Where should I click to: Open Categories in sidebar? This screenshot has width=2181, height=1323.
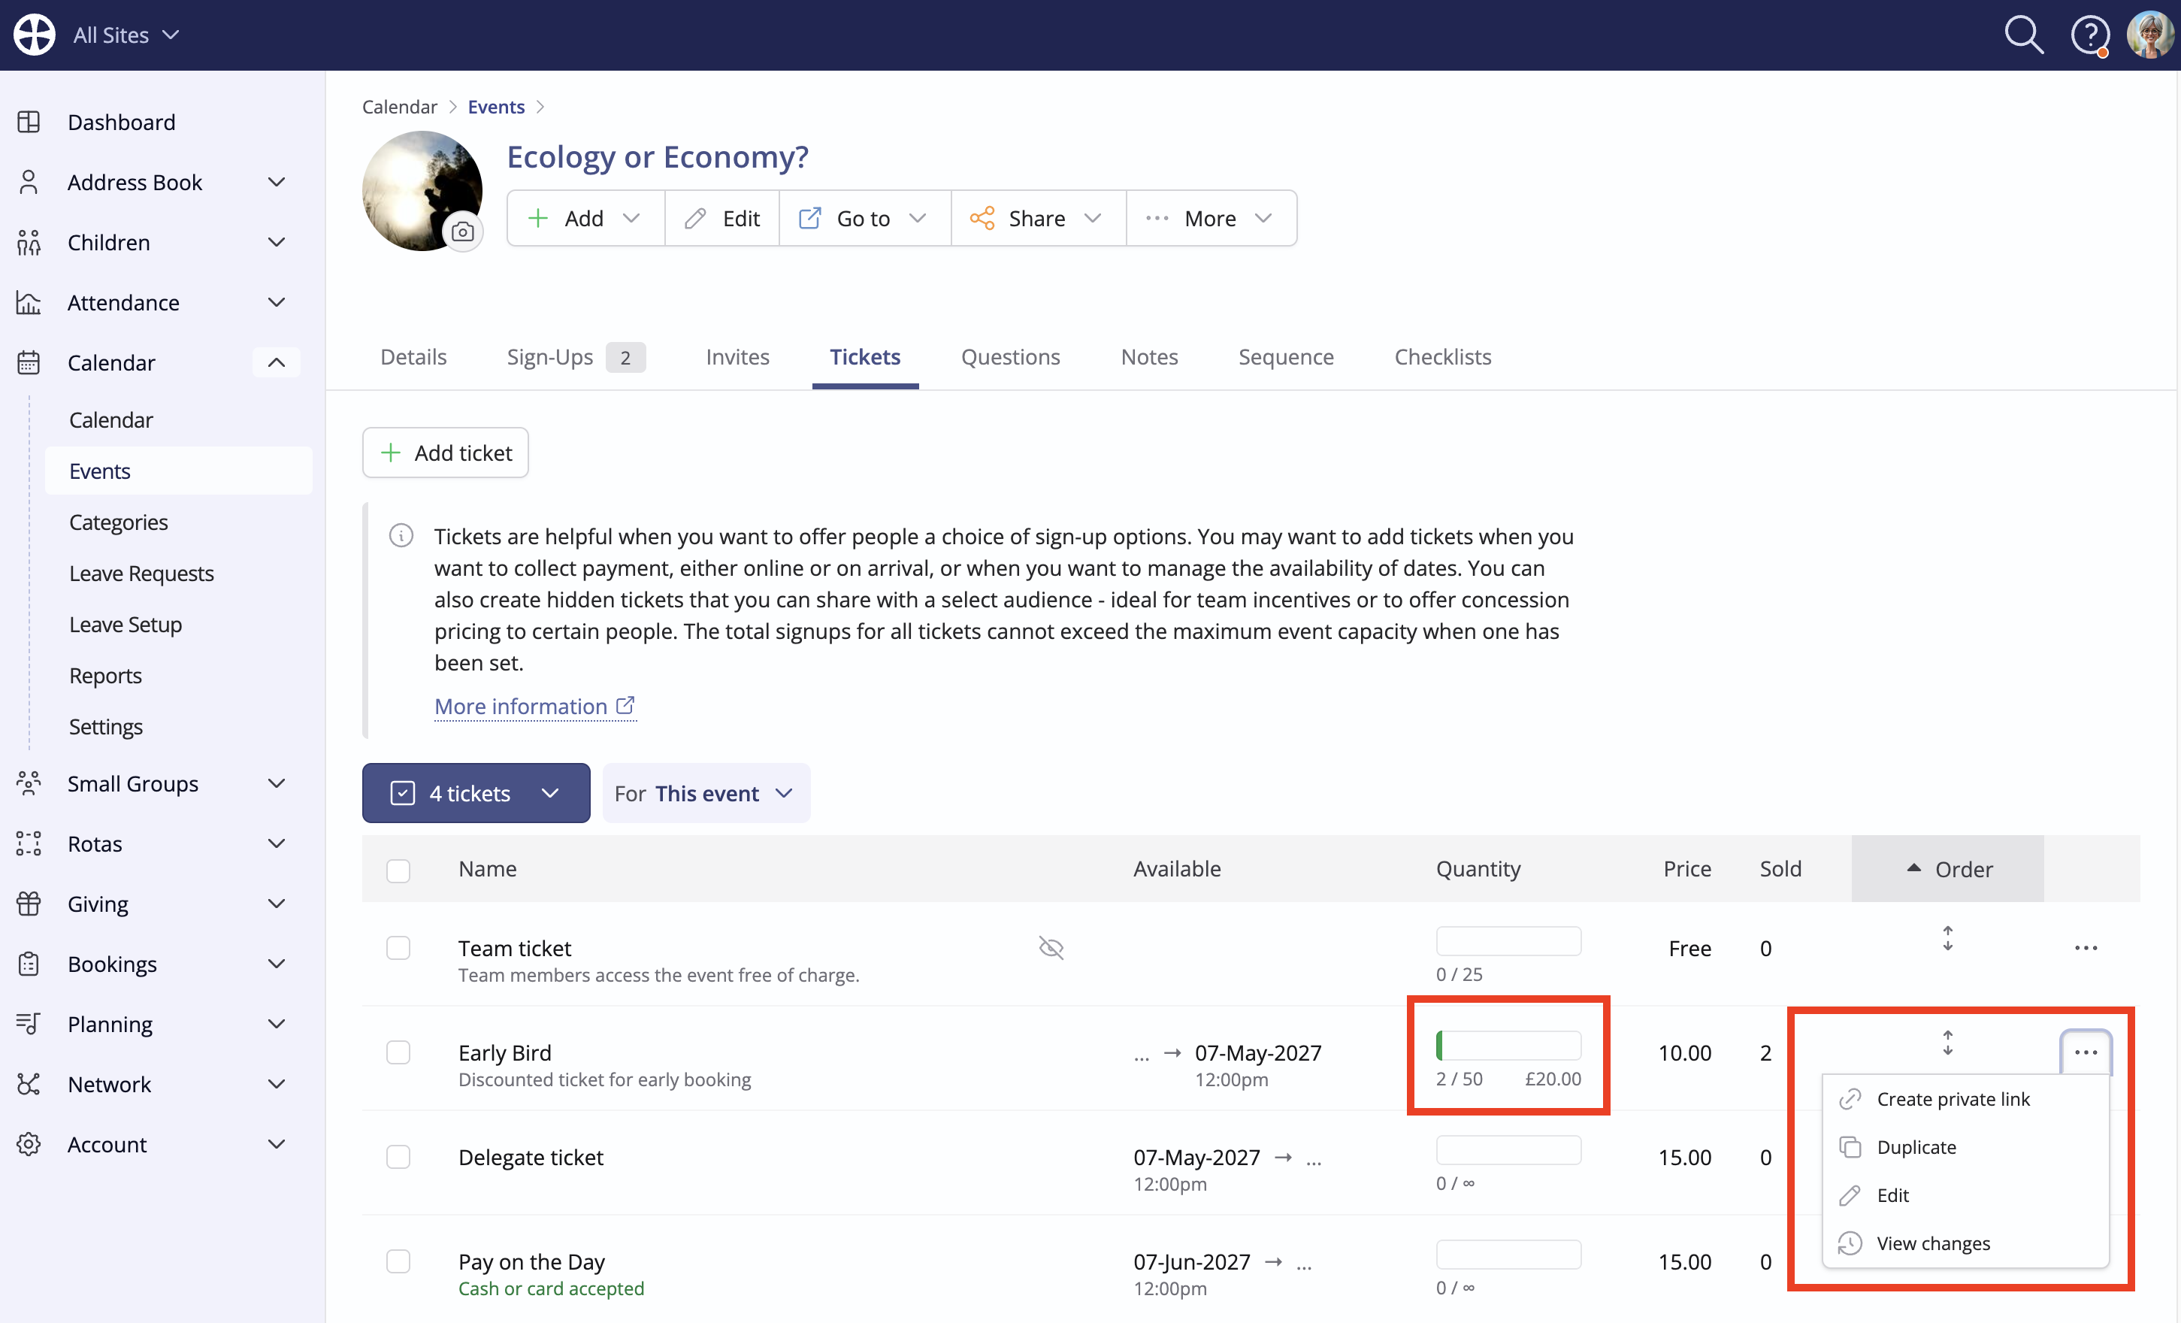tap(119, 522)
